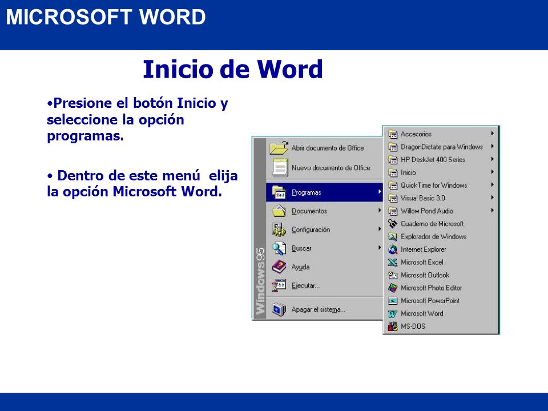
Task: Click the MICROSOFT WORD header text
Action: point(106,17)
